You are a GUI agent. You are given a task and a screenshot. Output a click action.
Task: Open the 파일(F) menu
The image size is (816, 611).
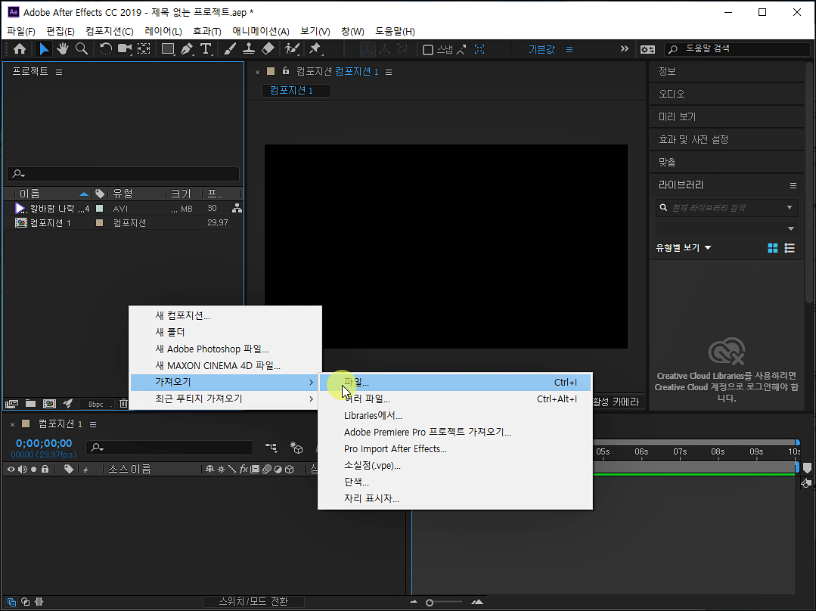[x=21, y=31]
